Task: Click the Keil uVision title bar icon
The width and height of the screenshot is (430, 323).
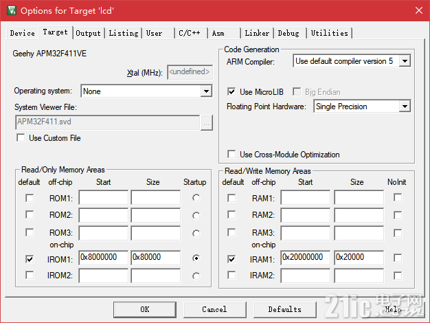Action: pos(12,10)
